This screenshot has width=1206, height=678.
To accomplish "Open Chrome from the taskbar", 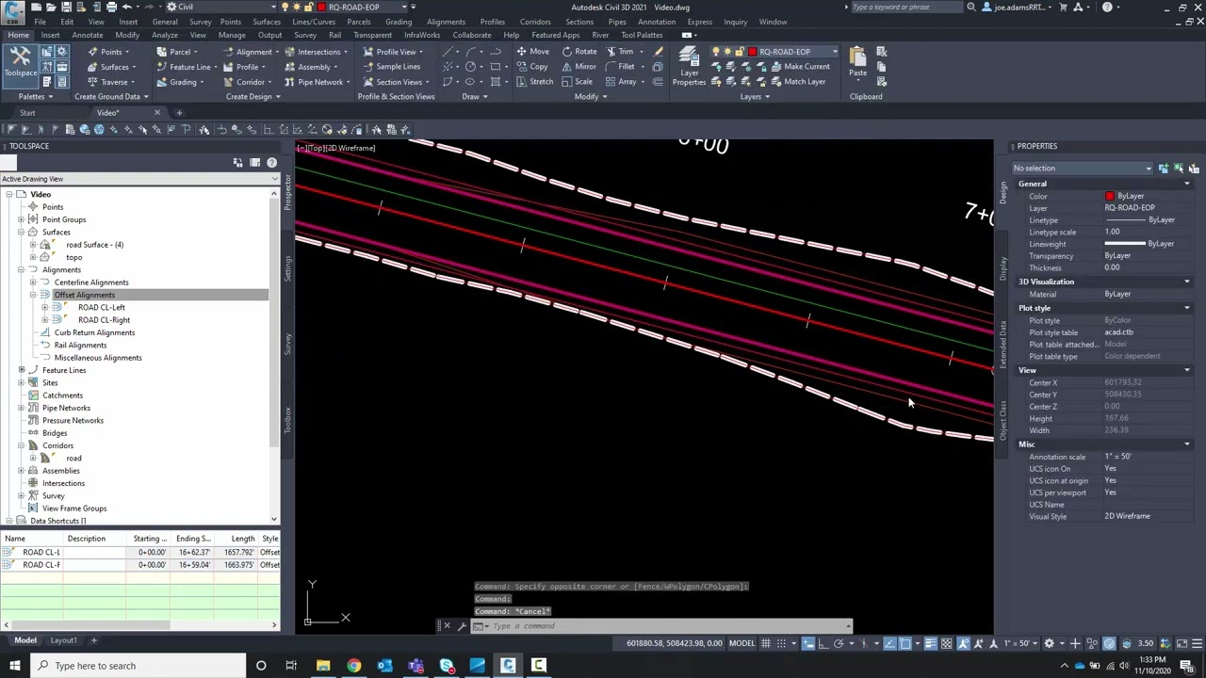I will pos(353,666).
